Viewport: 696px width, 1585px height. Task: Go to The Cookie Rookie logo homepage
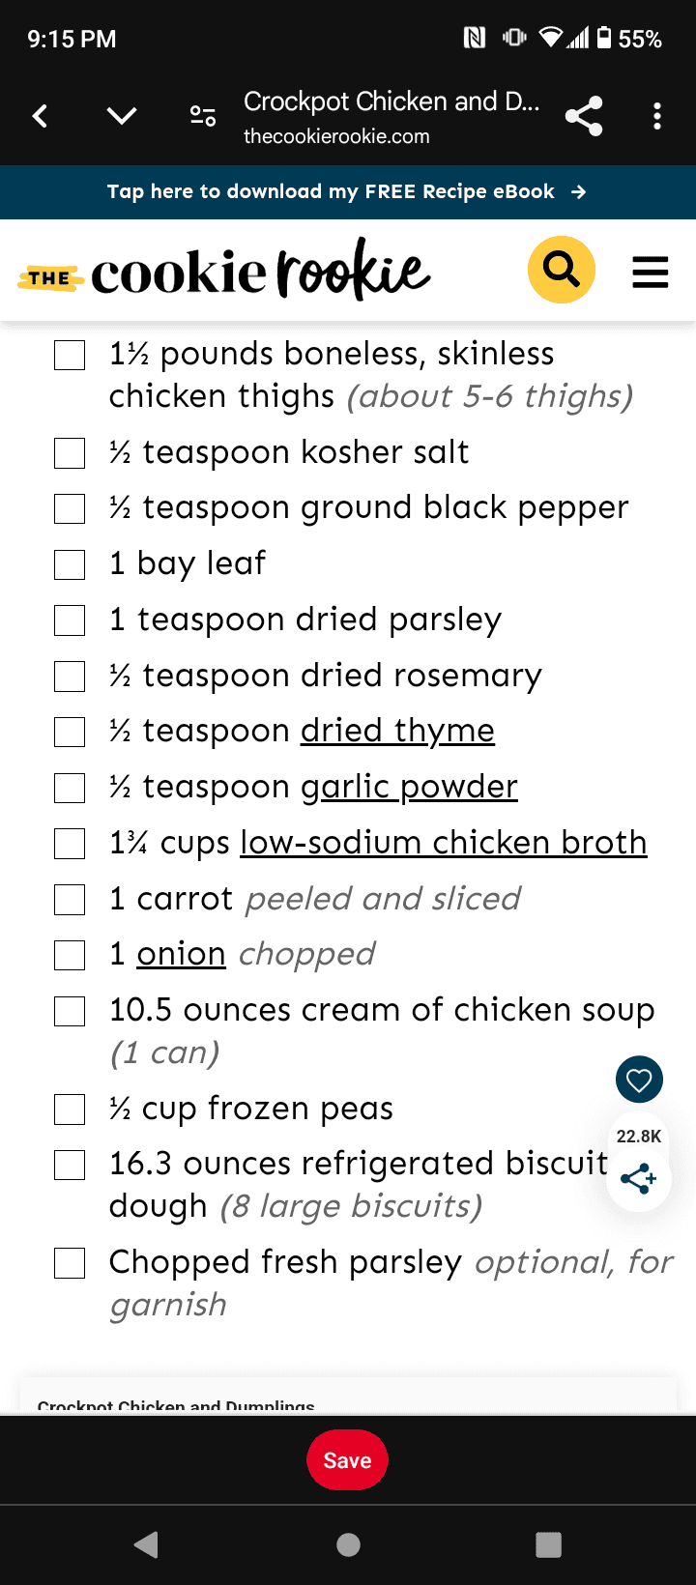[224, 272]
